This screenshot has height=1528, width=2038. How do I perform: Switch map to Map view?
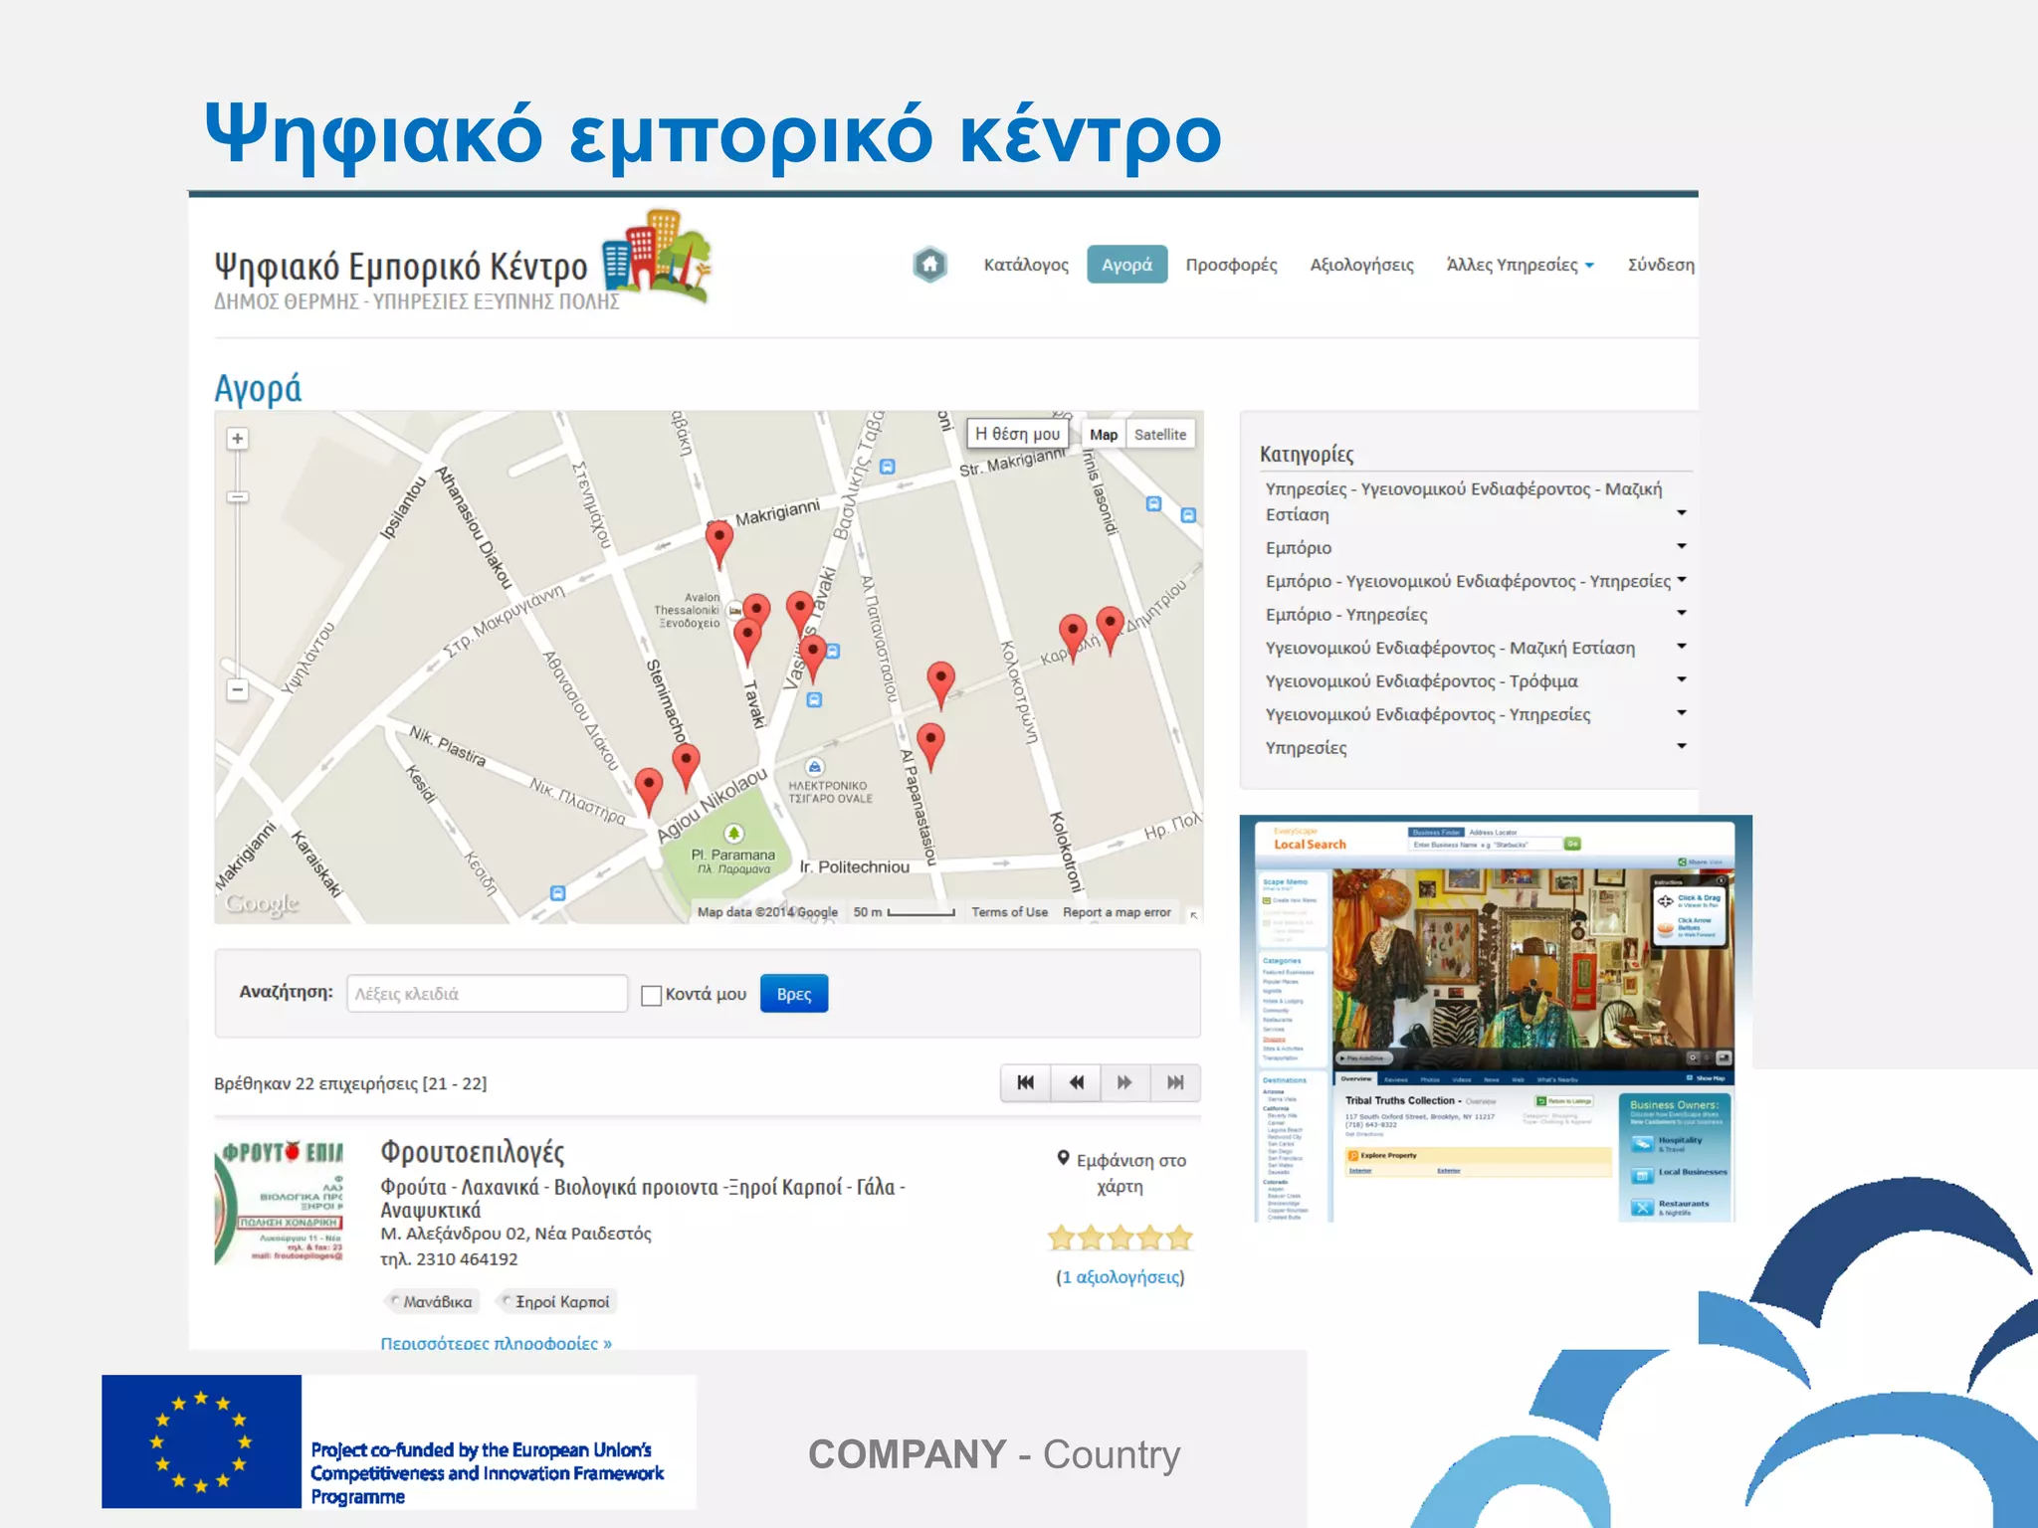(1103, 435)
